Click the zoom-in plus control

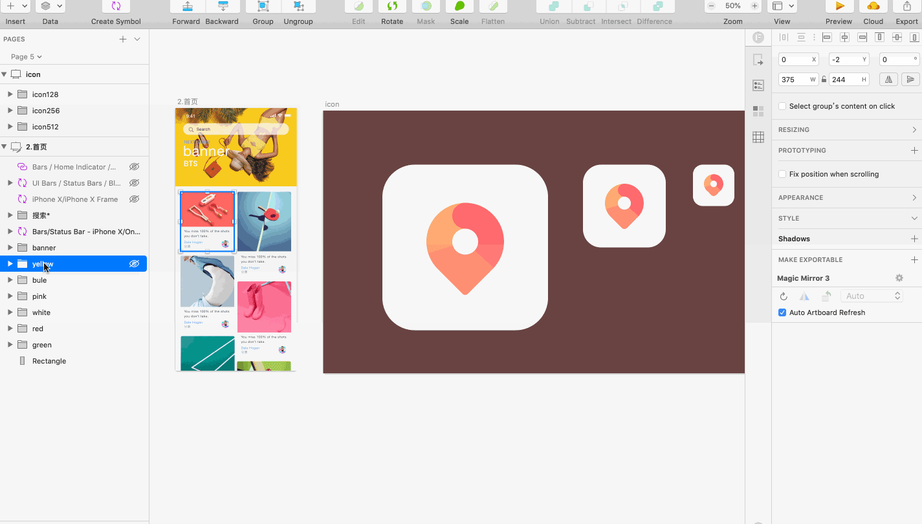[x=754, y=6]
